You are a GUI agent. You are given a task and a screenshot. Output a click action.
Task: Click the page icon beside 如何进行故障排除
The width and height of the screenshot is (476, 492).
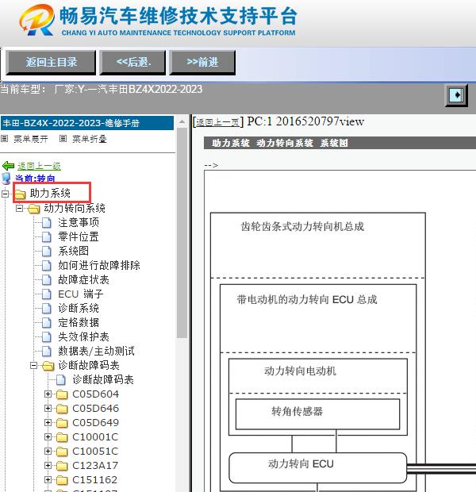pyautogui.click(x=47, y=266)
